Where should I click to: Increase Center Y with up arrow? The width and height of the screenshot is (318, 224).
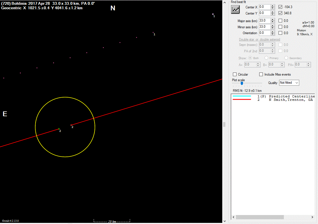[x=273, y=12]
